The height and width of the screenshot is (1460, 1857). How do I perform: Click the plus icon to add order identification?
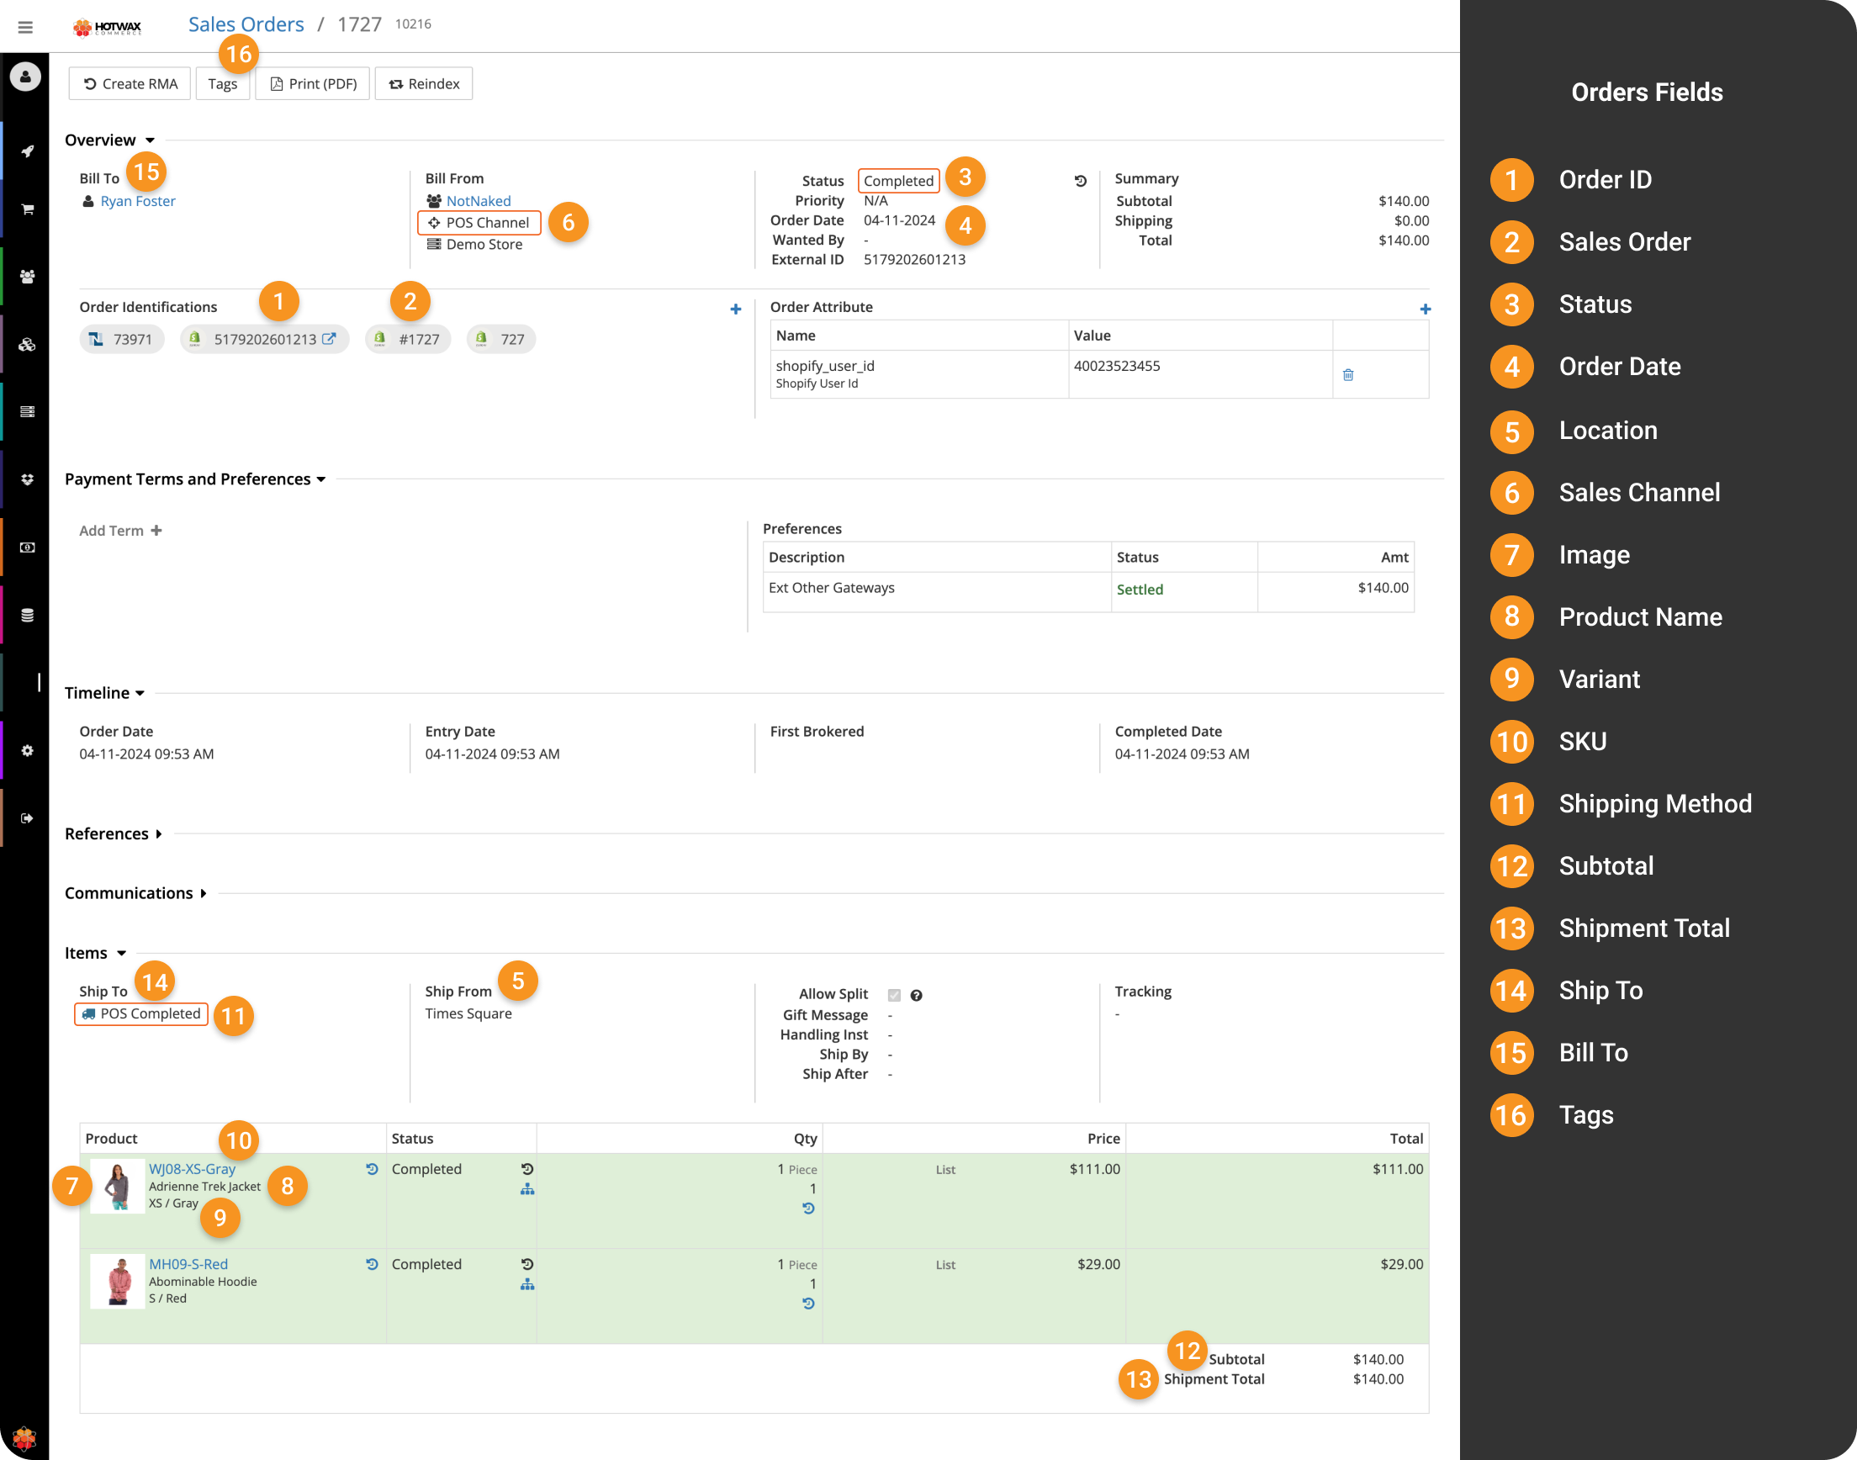(x=735, y=309)
